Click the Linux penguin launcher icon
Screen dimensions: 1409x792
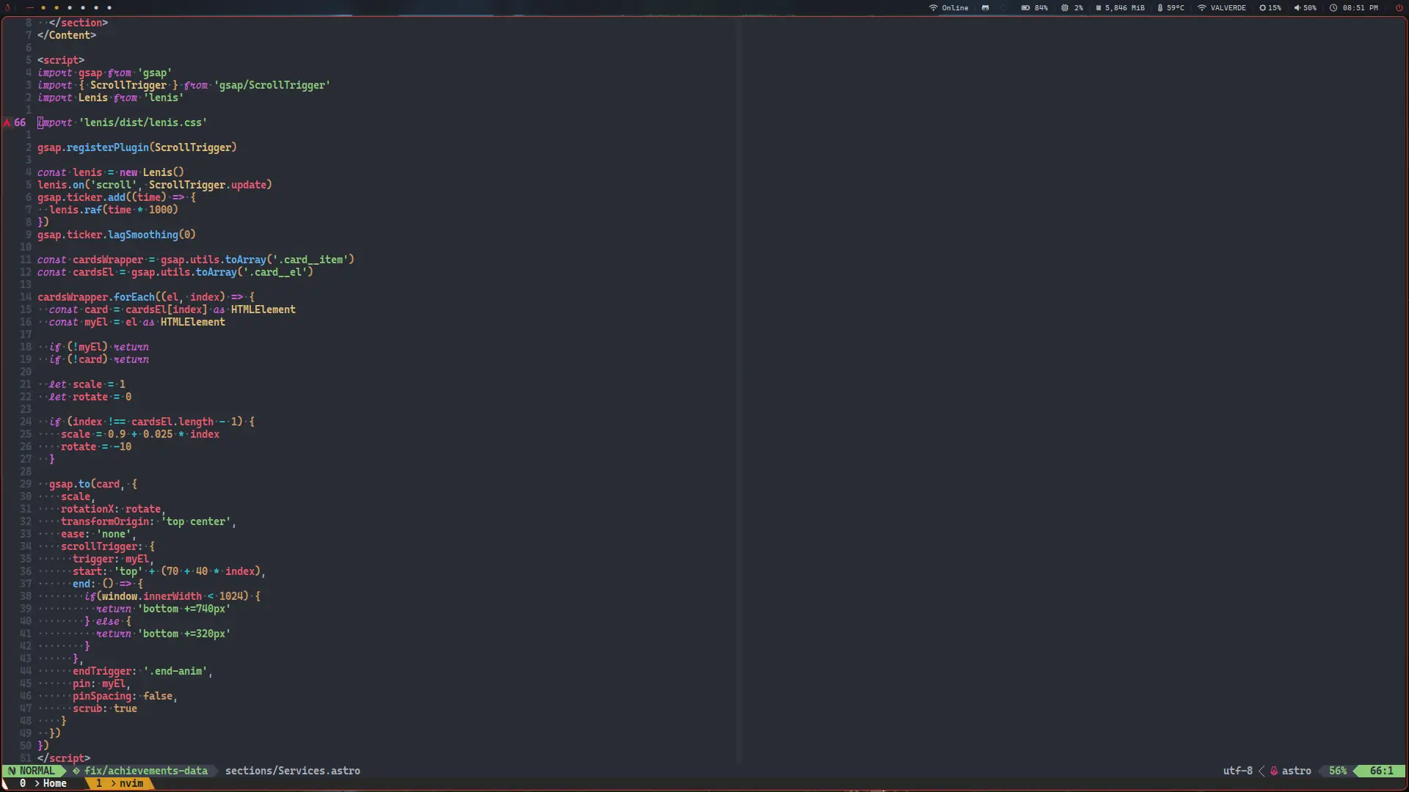point(8,7)
